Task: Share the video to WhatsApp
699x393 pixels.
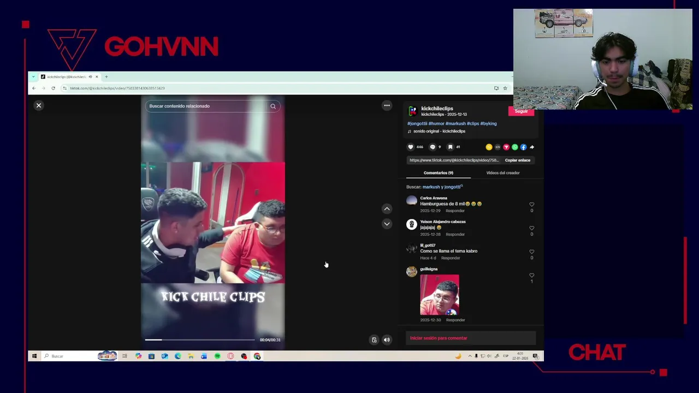Action: pos(515,147)
